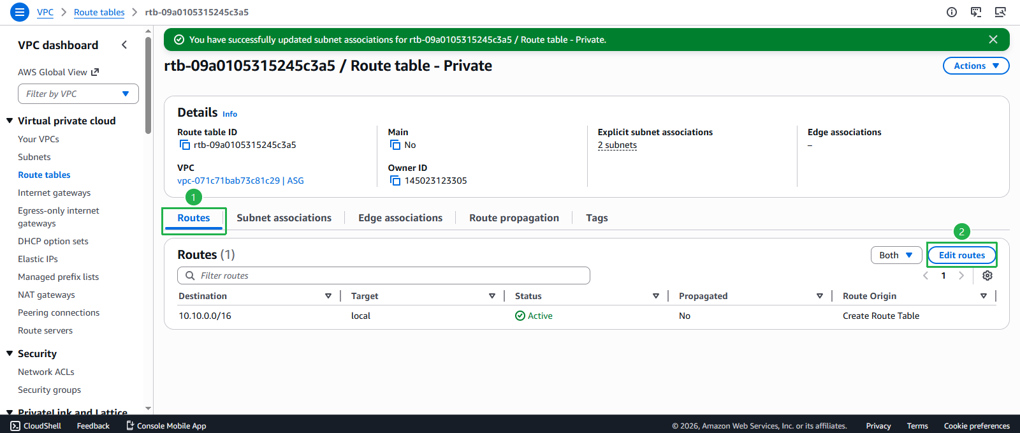The image size is (1020, 433).
Task: Click the Active status cell
Action: [x=534, y=316]
